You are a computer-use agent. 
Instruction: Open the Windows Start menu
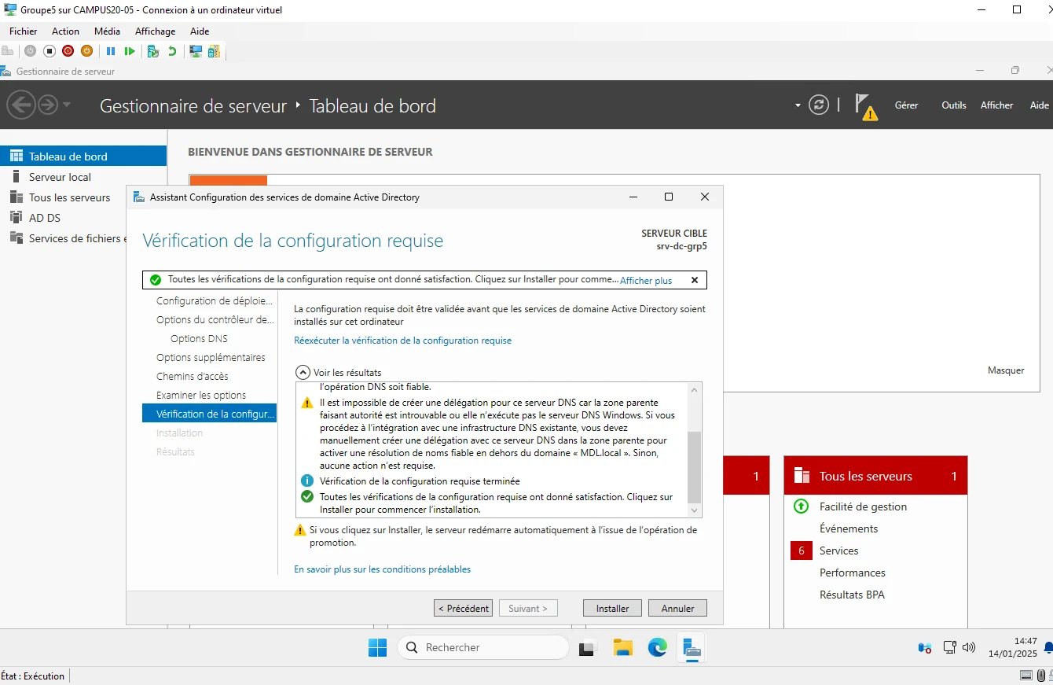(x=377, y=647)
